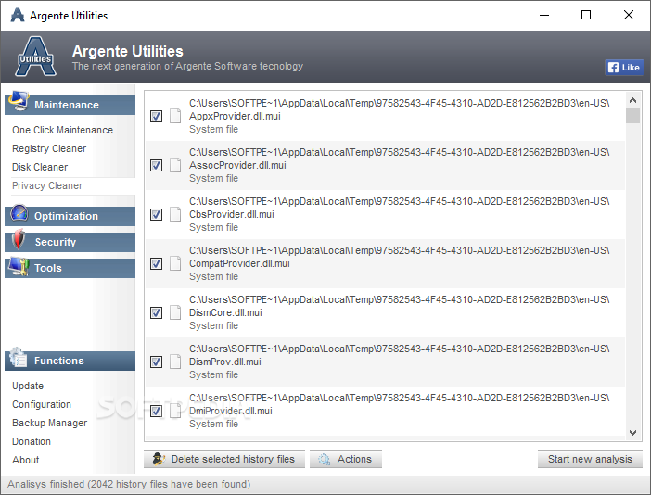
Task: Click file icon next to AppxProvider.dll.mui
Action: coord(175,116)
